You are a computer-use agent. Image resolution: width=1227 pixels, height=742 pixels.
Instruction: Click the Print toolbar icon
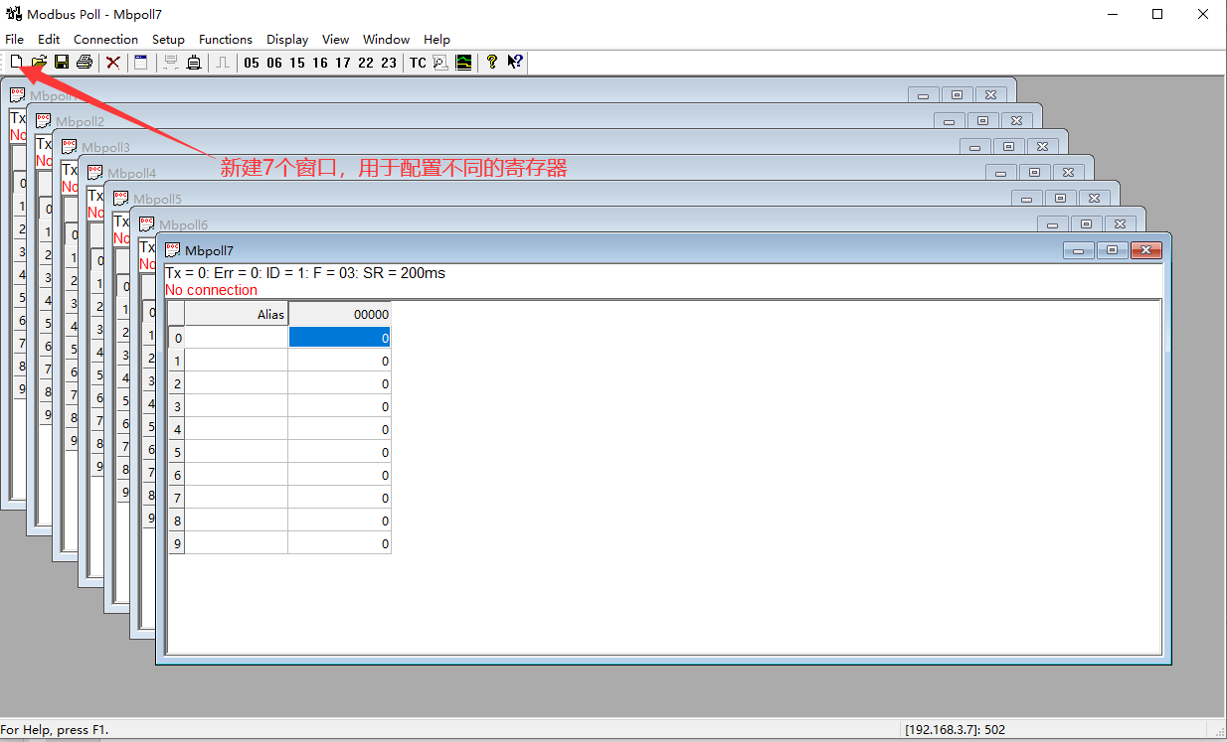pos(85,62)
